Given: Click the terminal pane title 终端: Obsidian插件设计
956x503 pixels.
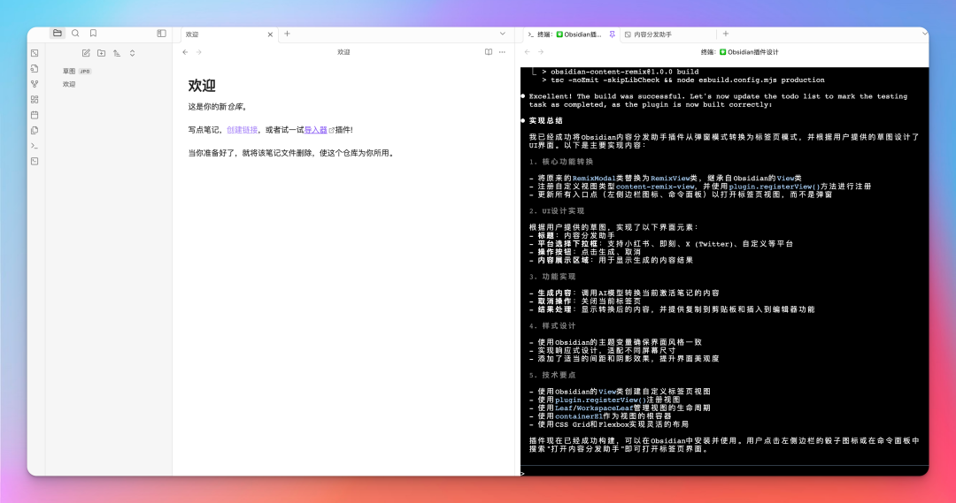Looking at the screenshot, I should [x=739, y=52].
